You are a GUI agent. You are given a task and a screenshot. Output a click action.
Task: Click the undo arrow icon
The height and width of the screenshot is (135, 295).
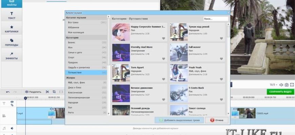(x=7, y=92)
